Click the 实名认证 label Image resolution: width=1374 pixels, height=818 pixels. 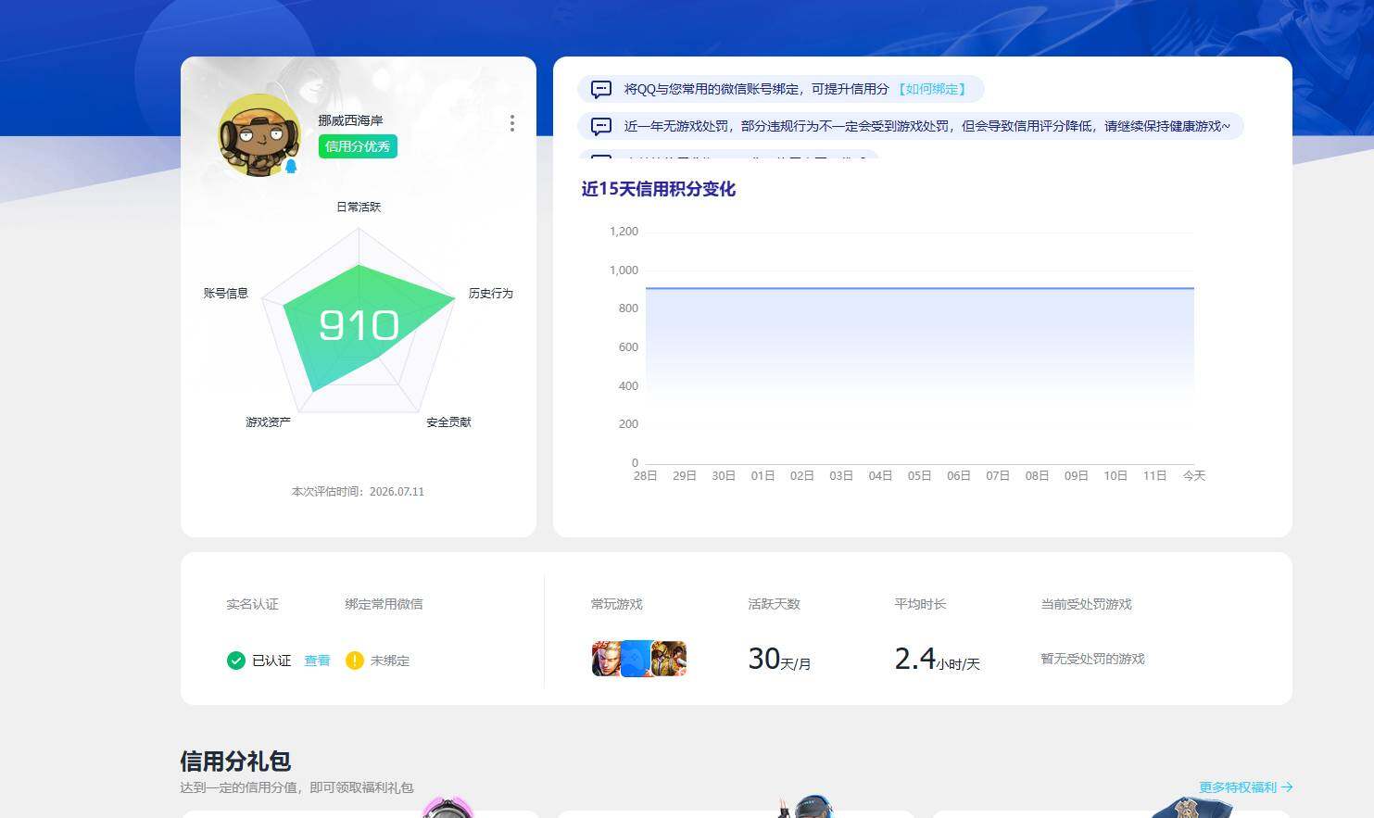point(252,604)
